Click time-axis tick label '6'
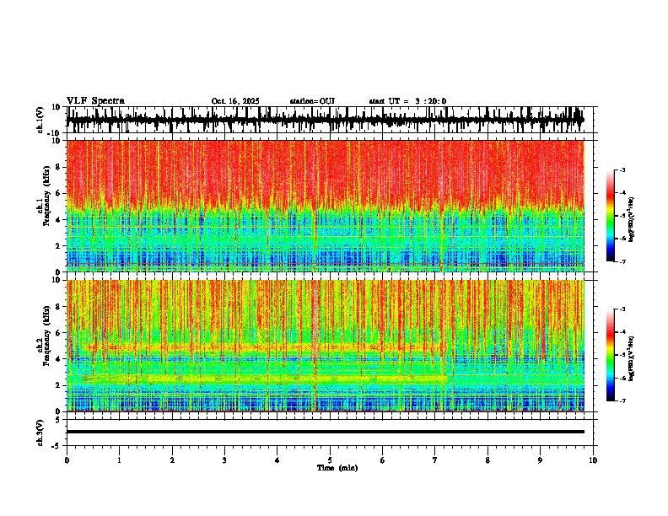 (383, 460)
